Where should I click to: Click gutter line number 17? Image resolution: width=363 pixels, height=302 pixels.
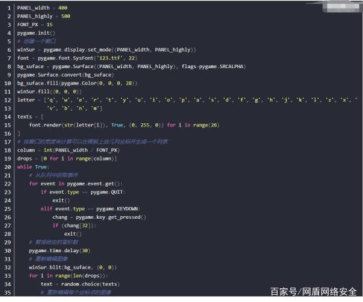[7, 142]
